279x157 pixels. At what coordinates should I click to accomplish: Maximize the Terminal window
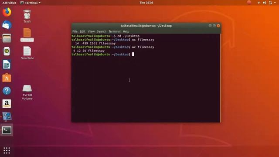pyautogui.click(x=214, y=26)
